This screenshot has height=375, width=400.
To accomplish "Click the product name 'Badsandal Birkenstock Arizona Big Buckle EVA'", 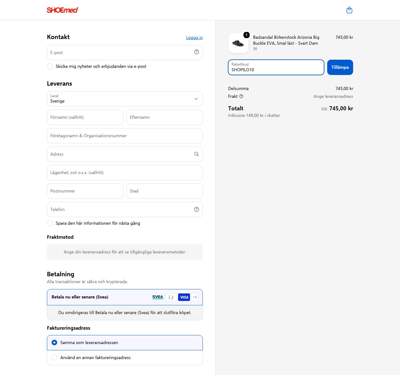I will point(286,40).
